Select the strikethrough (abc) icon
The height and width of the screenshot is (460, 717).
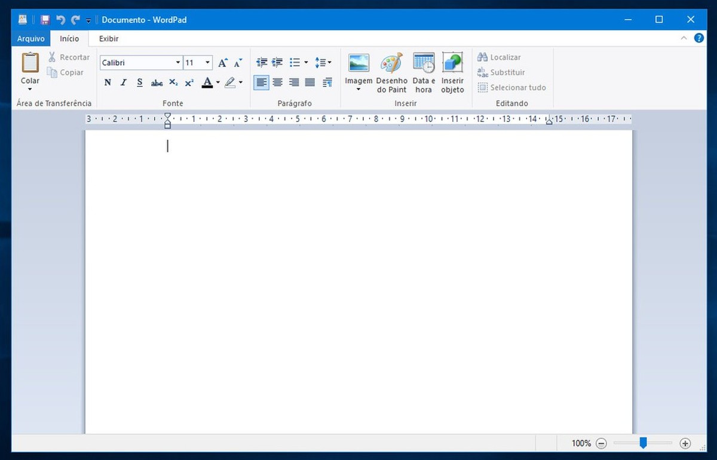pyautogui.click(x=156, y=82)
